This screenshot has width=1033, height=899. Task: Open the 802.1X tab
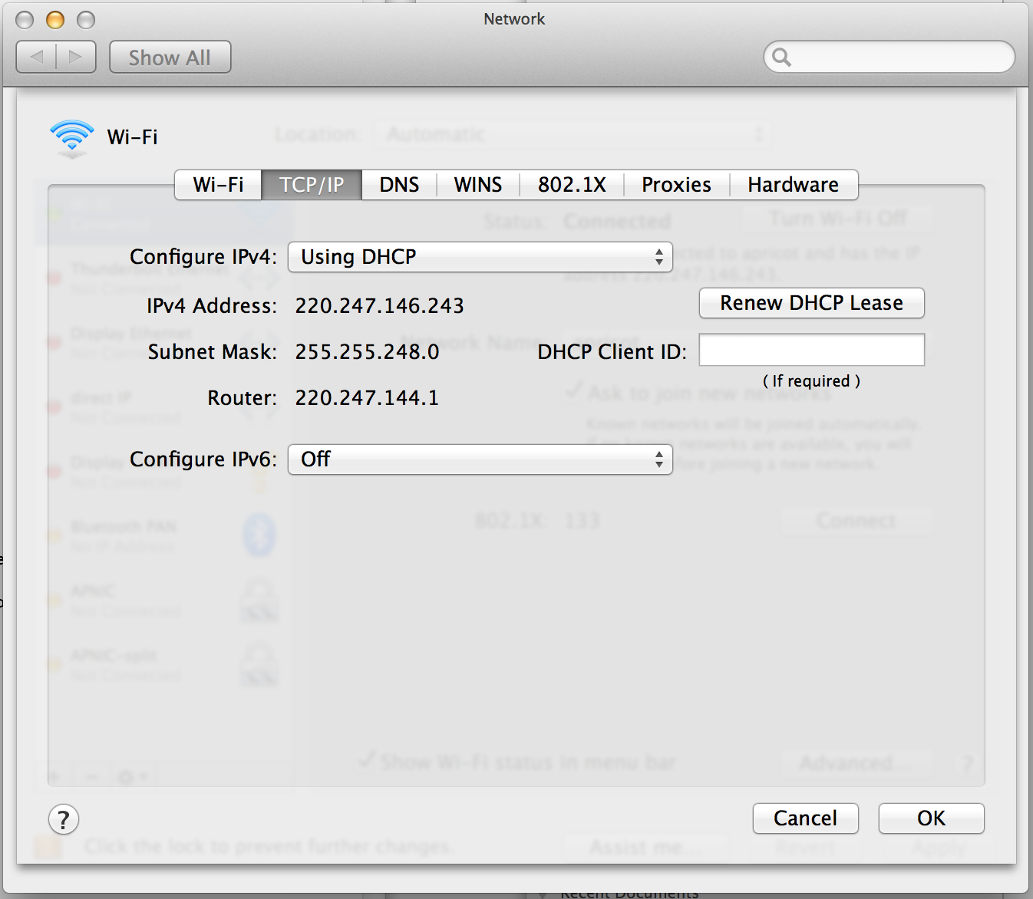(x=572, y=185)
